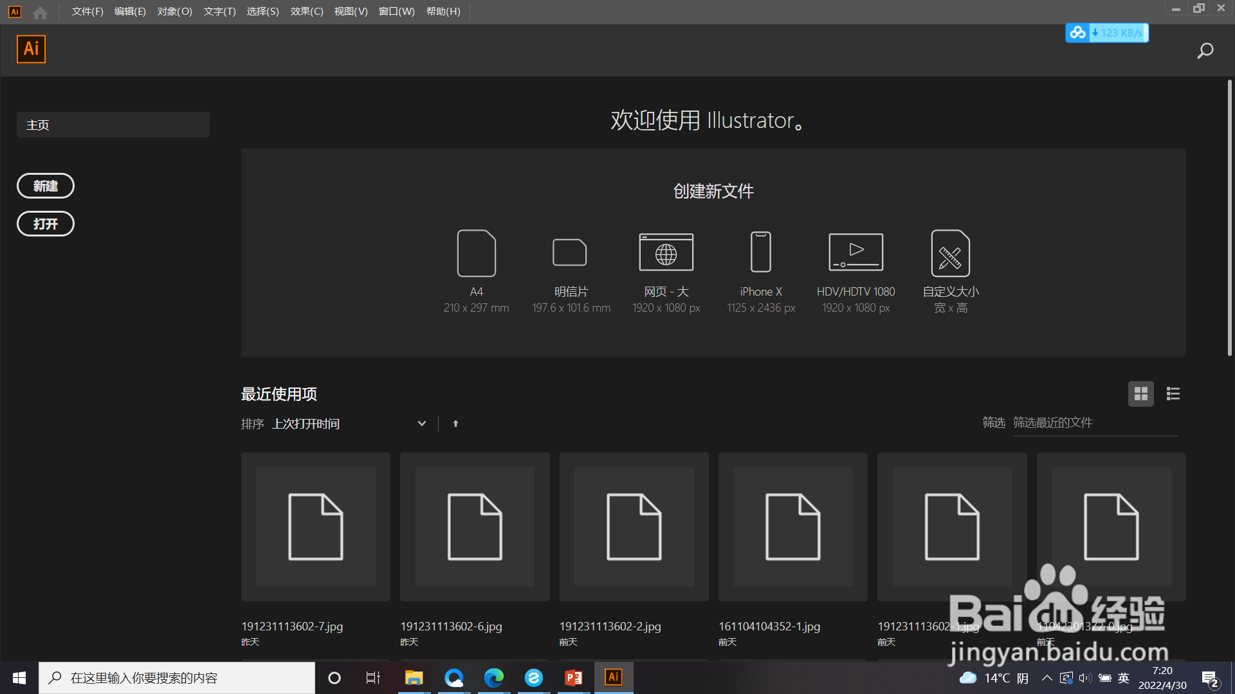Screen dimensions: 1235x694
Task: Open the clock showing 7:20
Action: 1162,678
